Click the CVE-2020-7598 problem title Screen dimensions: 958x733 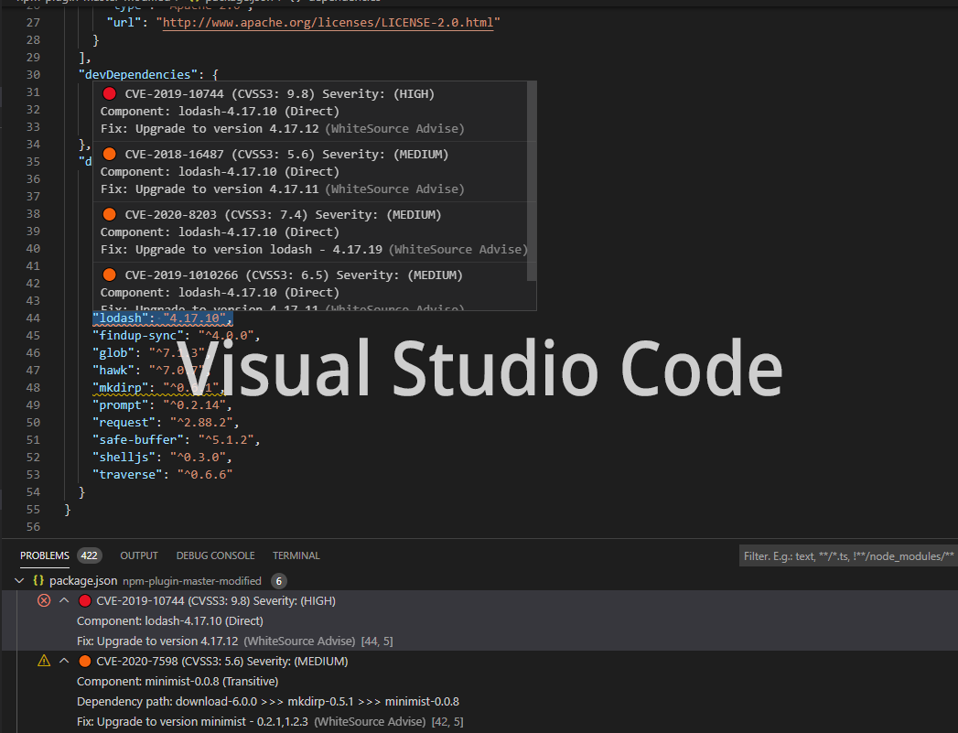tap(222, 662)
